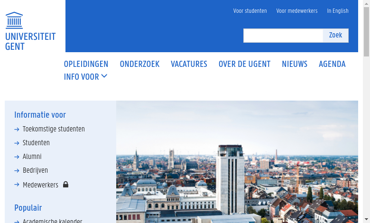The image size is (370, 223).
Task: Open the Opleidingen menu item
Action: 86,64
